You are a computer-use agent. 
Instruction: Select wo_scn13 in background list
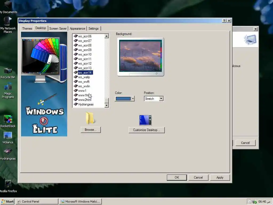(x=85, y=68)
